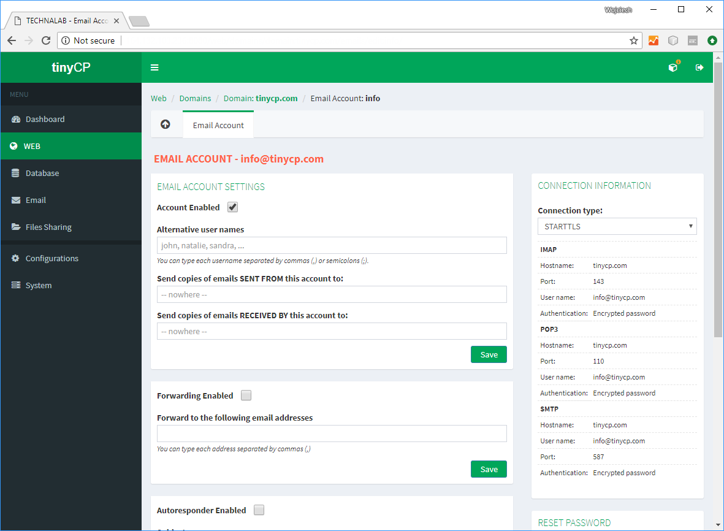The image size is (724, 531).
Task: Click the green circle extension icon
Action: click(x=712, y=40)
